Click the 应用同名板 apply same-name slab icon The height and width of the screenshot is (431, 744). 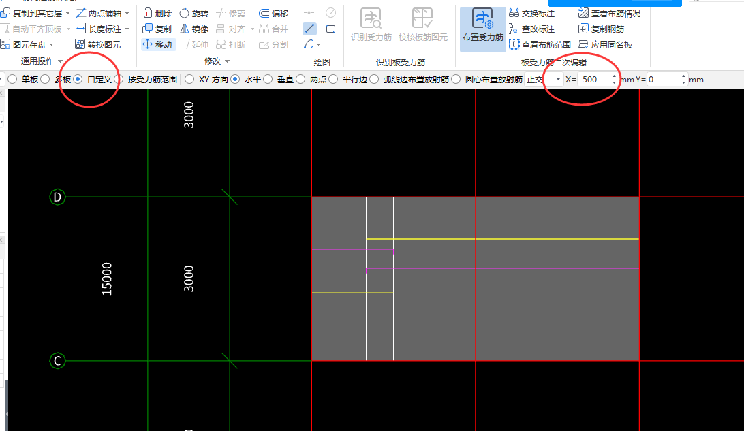click(583, 44)
